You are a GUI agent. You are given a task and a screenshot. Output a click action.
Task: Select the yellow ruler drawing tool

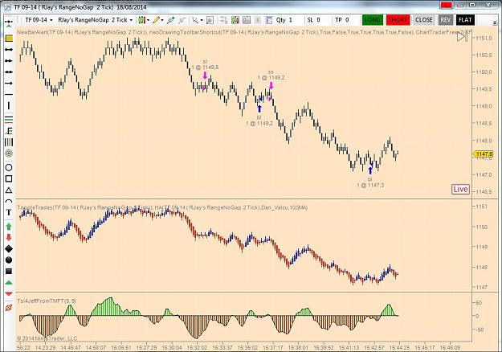pos(9,39)
